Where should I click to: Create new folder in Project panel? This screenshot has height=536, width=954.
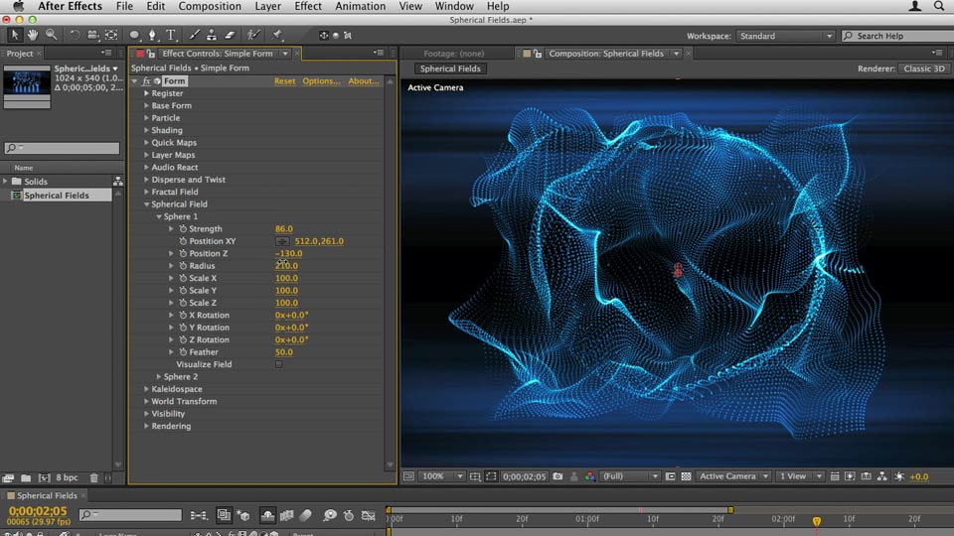[x=26, y=477]
